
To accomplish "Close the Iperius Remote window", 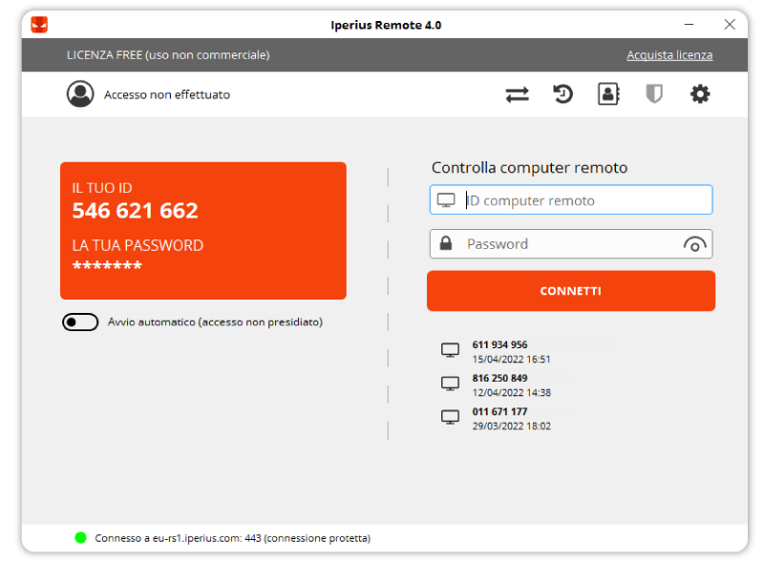I will 730,25.
